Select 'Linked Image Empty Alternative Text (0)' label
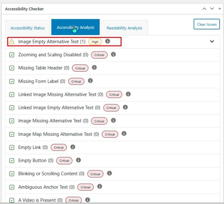The image size is (224, 204). pyautogui.click(x=59, y=107)
